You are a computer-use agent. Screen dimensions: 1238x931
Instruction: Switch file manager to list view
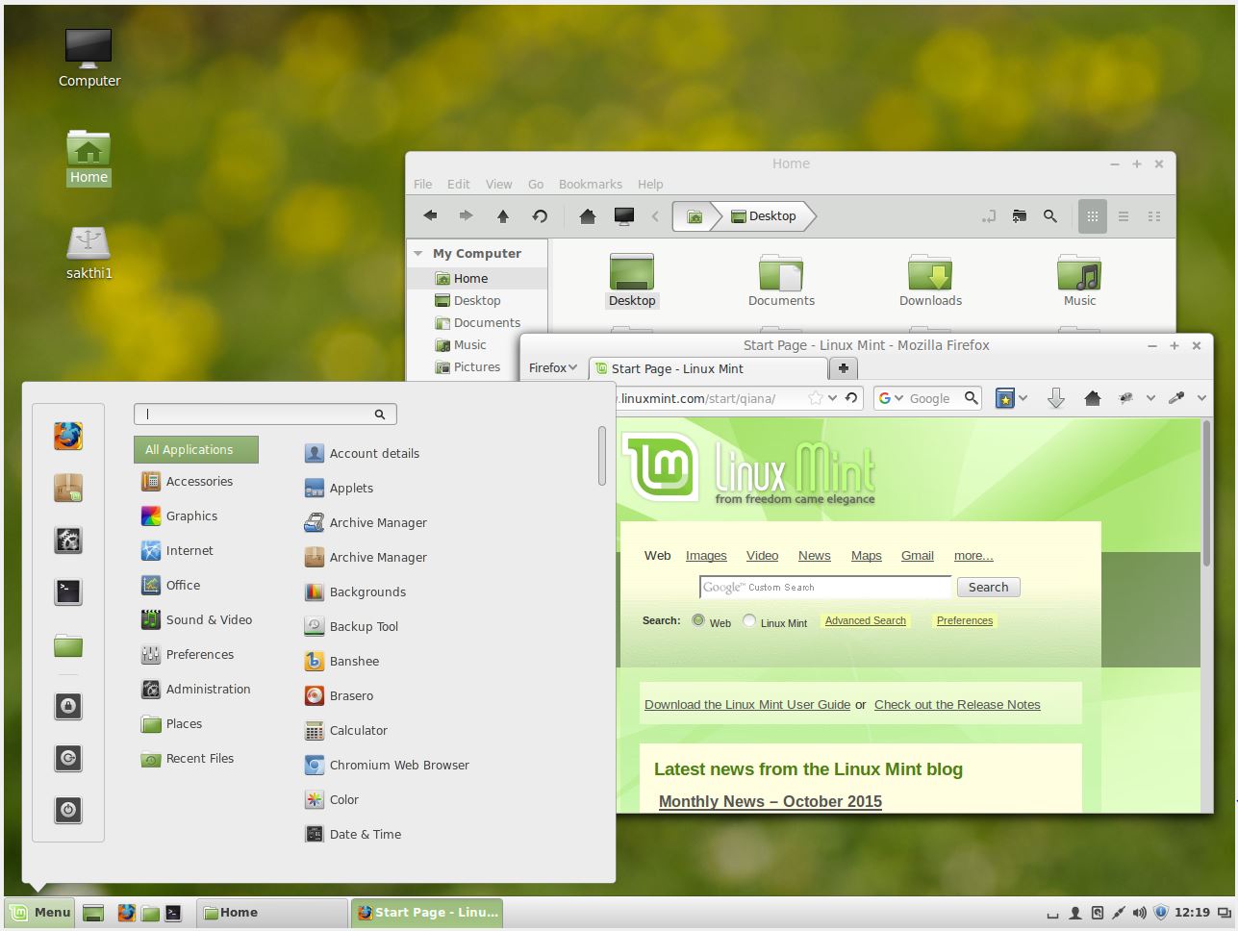pyautogui.click(x=1123, y=216)
